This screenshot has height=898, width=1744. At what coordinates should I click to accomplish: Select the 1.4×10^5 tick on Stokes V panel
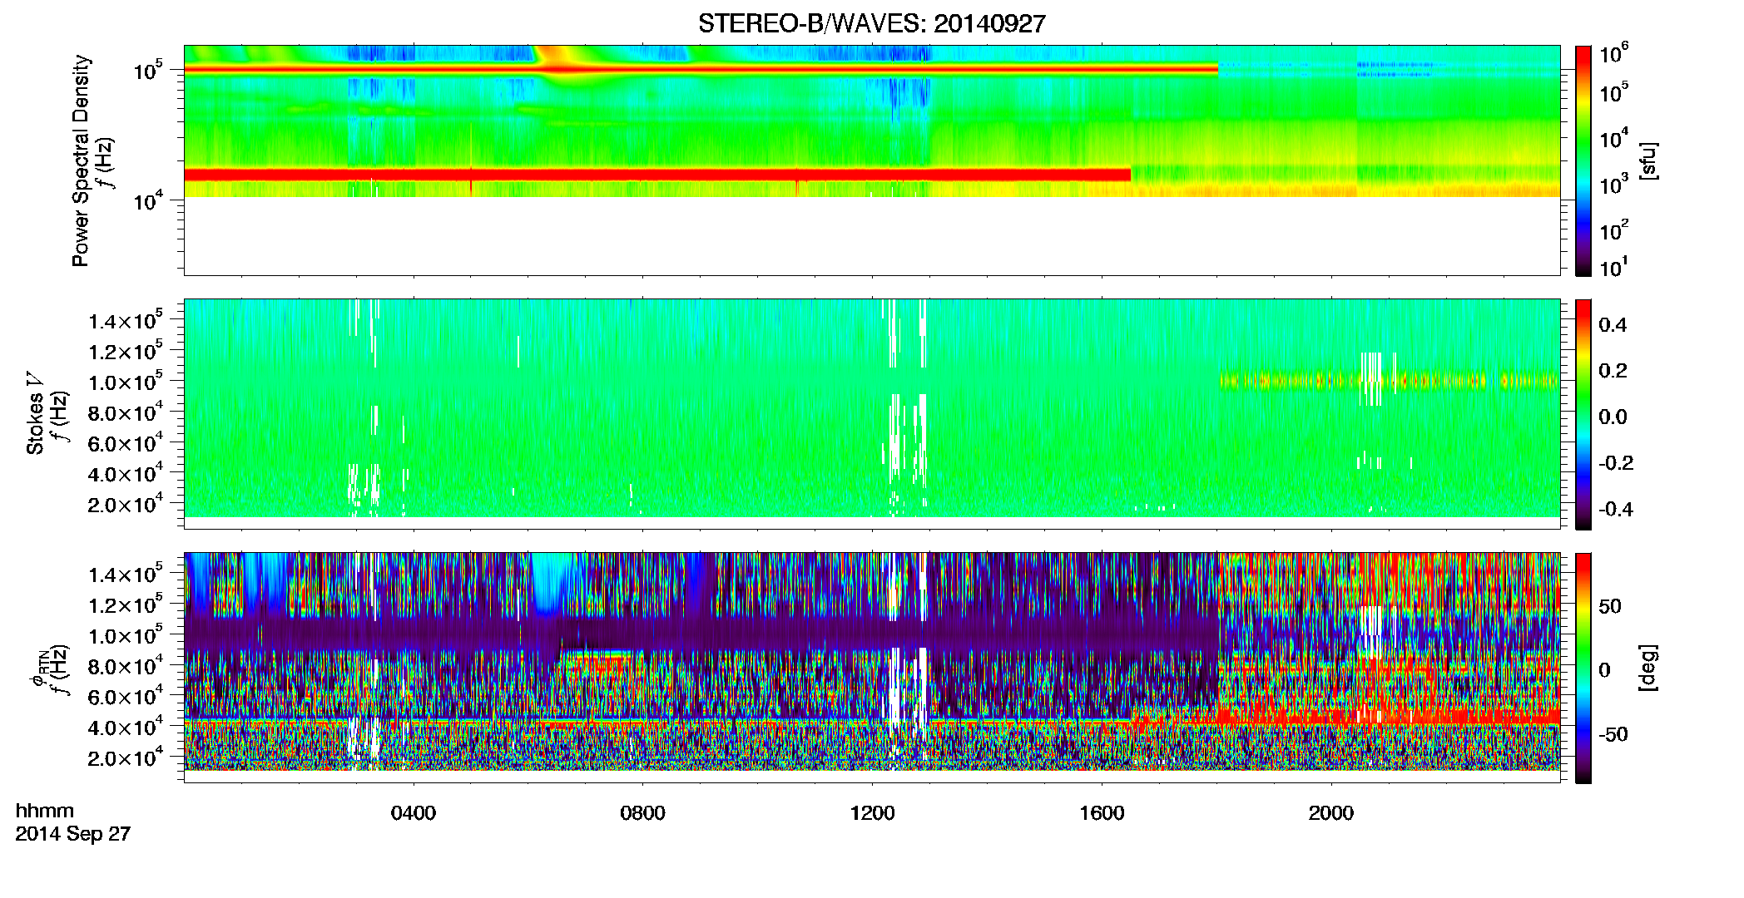click(x=126, y=320)
